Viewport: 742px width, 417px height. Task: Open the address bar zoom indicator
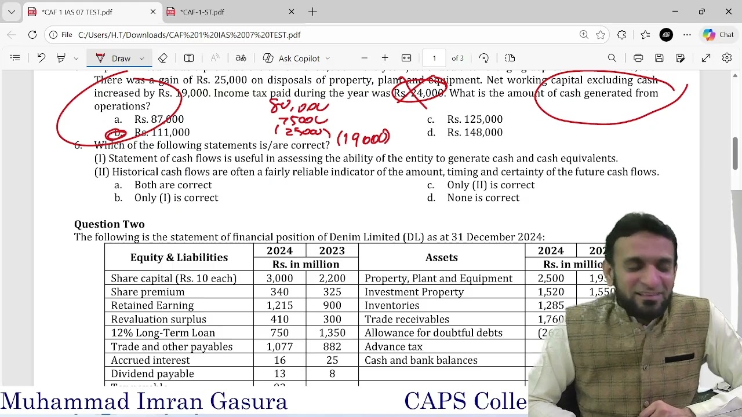(584, 35)
